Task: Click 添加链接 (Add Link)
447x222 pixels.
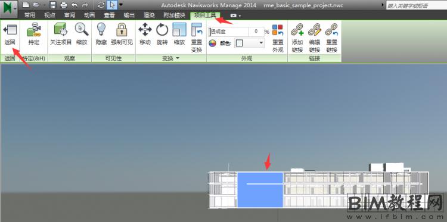Action: pyautogui.click(x=297, y=39)
